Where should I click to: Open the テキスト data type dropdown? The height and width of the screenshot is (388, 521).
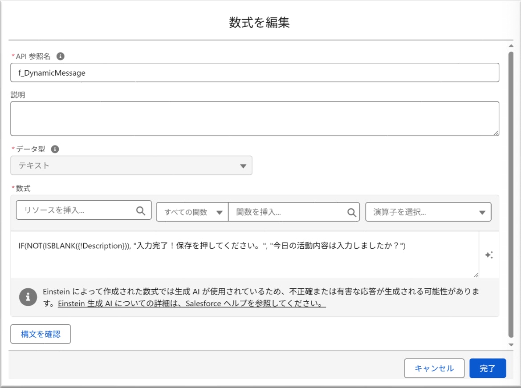[131, 165]
